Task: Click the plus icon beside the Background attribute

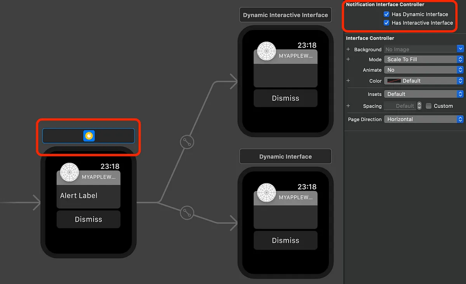Action: tap(348, 49)
